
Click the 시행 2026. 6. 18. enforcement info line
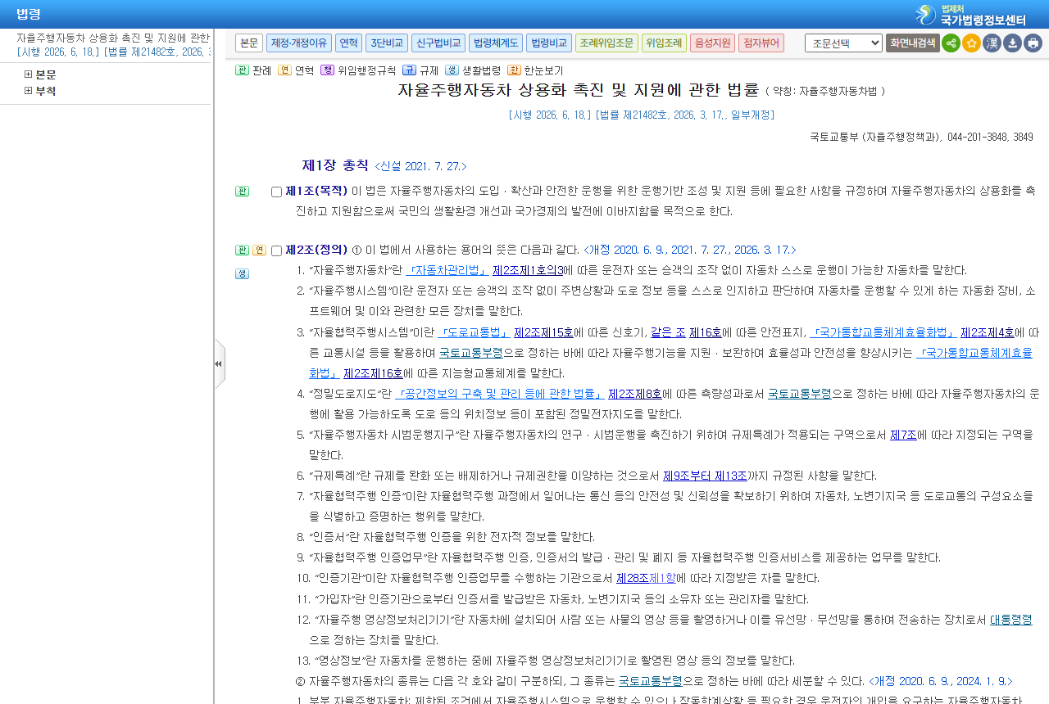point(642,115)
